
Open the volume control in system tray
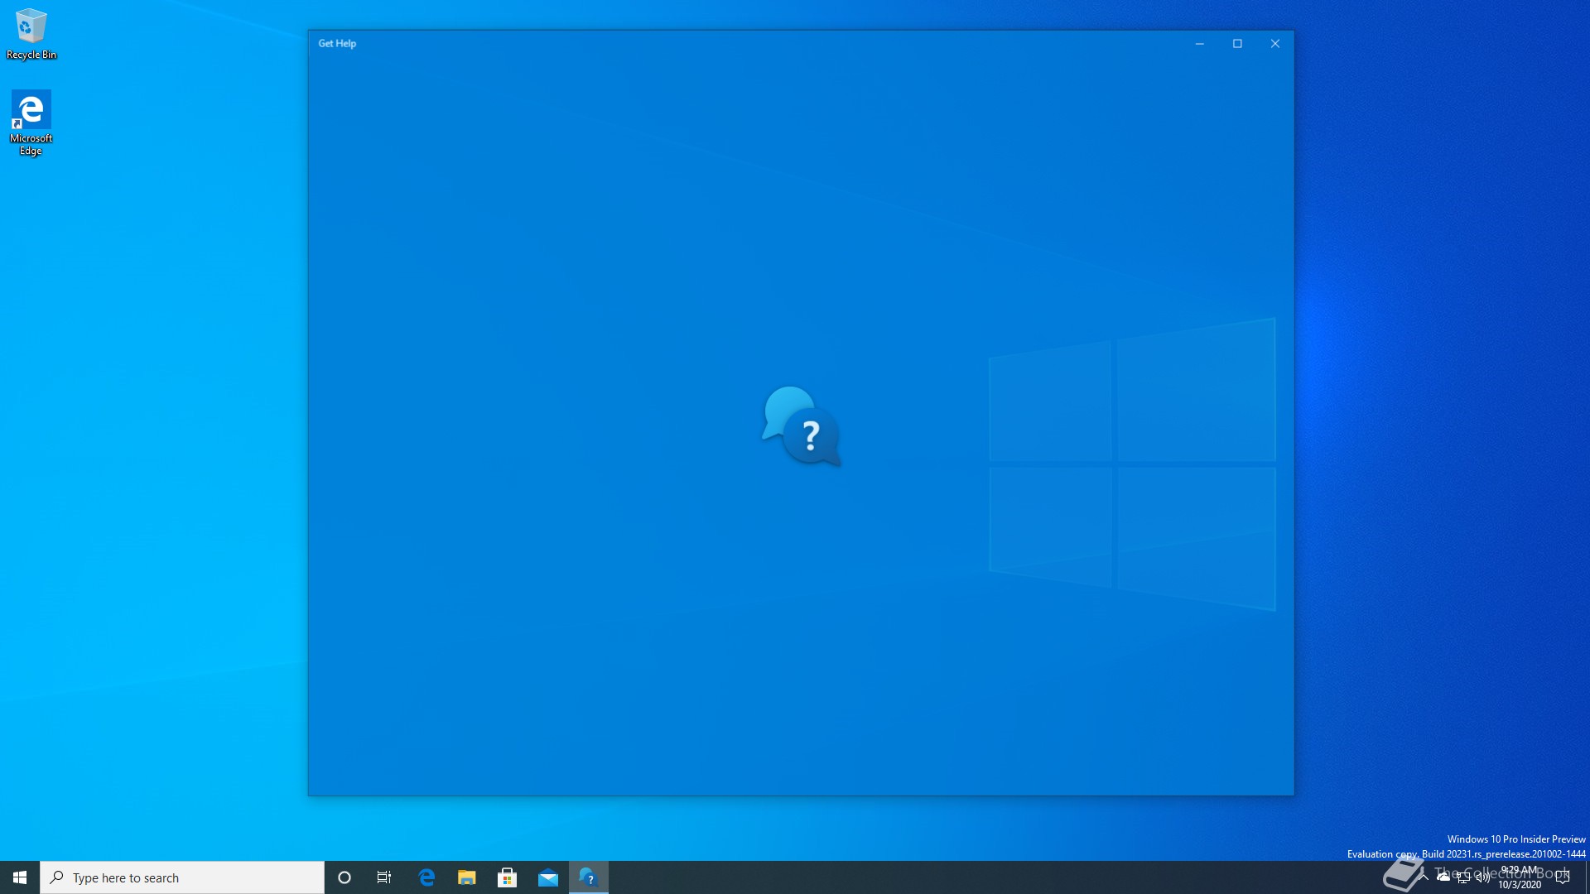pos(1482,877)
